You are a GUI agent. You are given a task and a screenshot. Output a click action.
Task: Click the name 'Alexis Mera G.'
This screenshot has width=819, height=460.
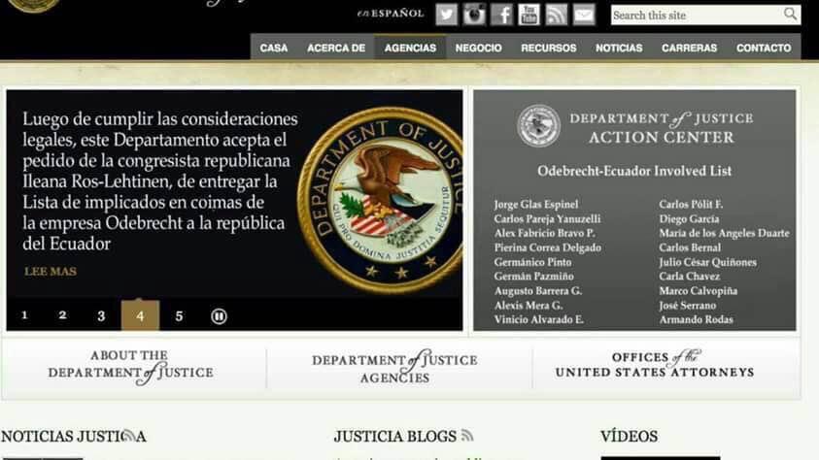(529, 306)
